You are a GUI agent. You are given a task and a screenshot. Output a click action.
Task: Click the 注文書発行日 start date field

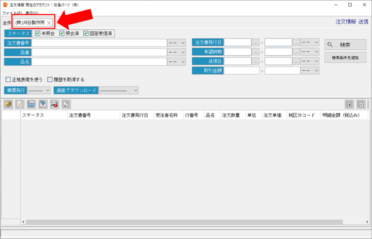238,43
